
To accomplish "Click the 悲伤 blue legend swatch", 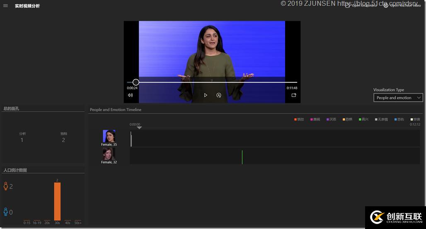I will pos(396,120).
